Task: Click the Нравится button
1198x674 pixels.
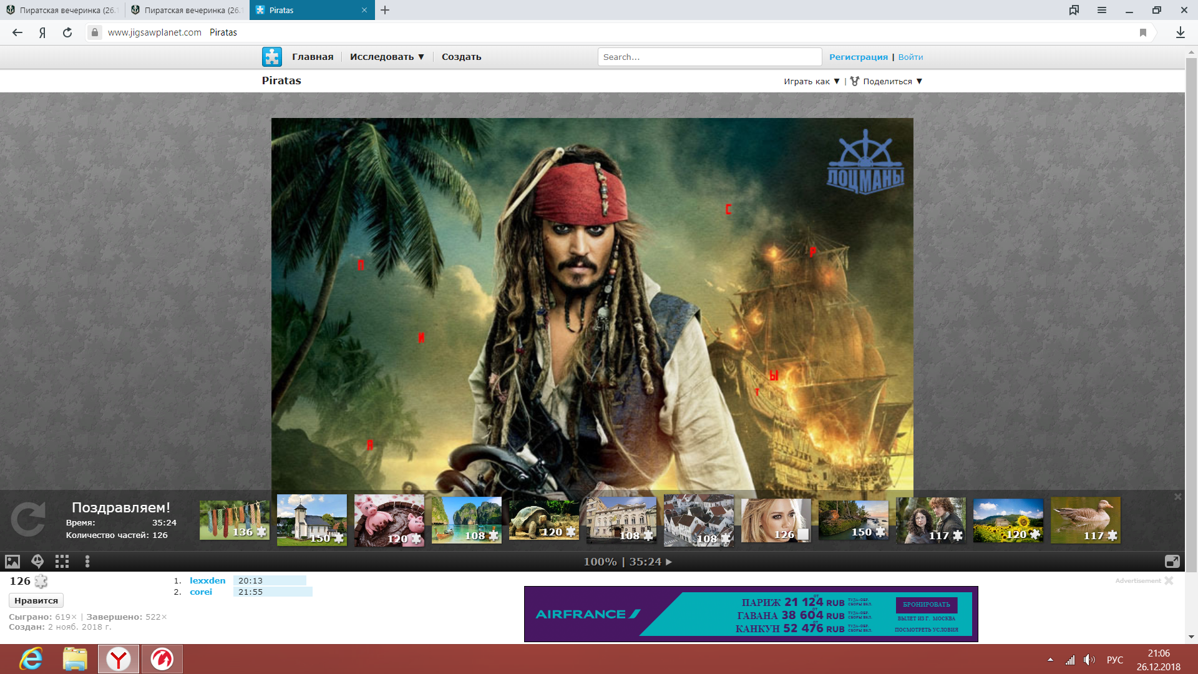Action: click(x=36, y=600)
